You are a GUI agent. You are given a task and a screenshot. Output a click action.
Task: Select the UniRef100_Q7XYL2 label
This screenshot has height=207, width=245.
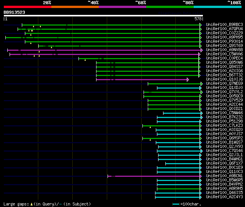click(224, 92)
